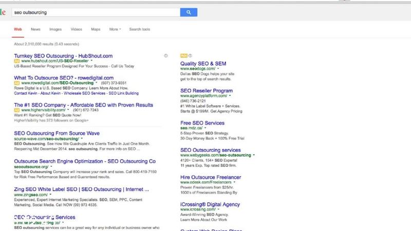Follow the 'SEO Link Building' sitelink
The height and width of the screenshot is (231, 411).
click(123, 93)
